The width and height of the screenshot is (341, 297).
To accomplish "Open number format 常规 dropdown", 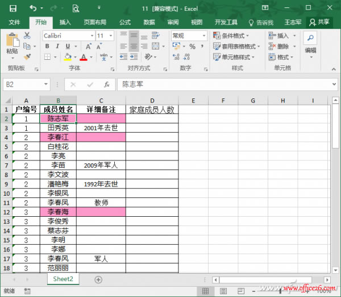I will [x=204, y=36].
